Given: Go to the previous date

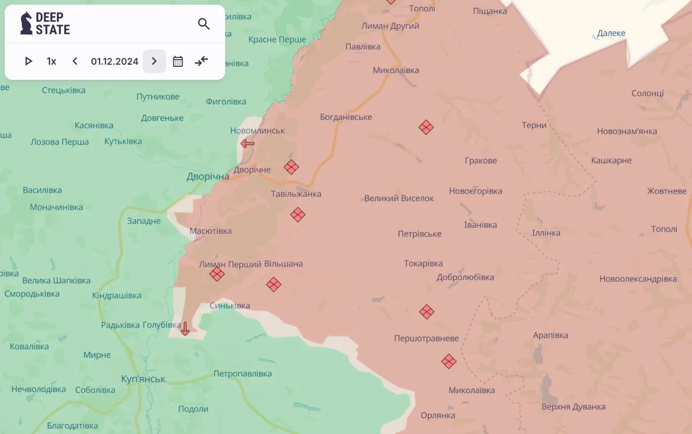Looking at the screenshot, I should click(x=75, y=62).
